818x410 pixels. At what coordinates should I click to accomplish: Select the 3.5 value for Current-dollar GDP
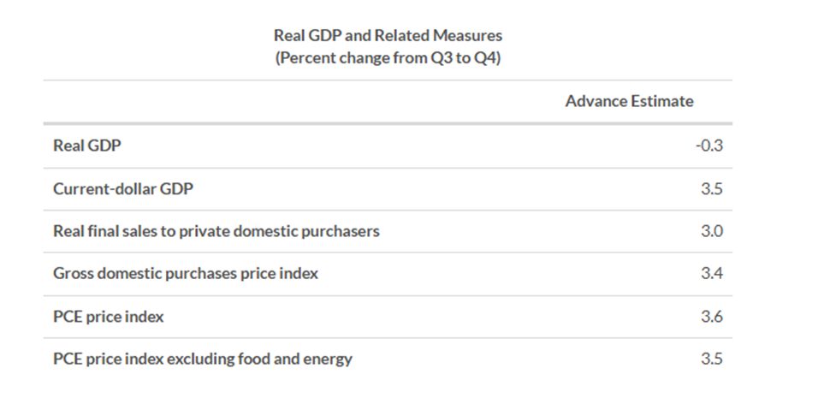[712, 188]
